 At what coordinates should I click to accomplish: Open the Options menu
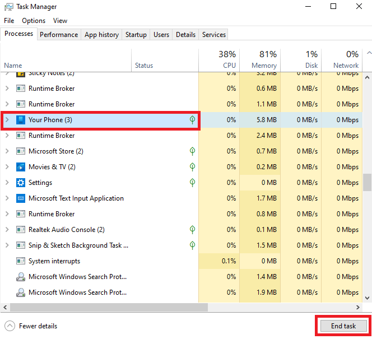[x=34, y=21]
